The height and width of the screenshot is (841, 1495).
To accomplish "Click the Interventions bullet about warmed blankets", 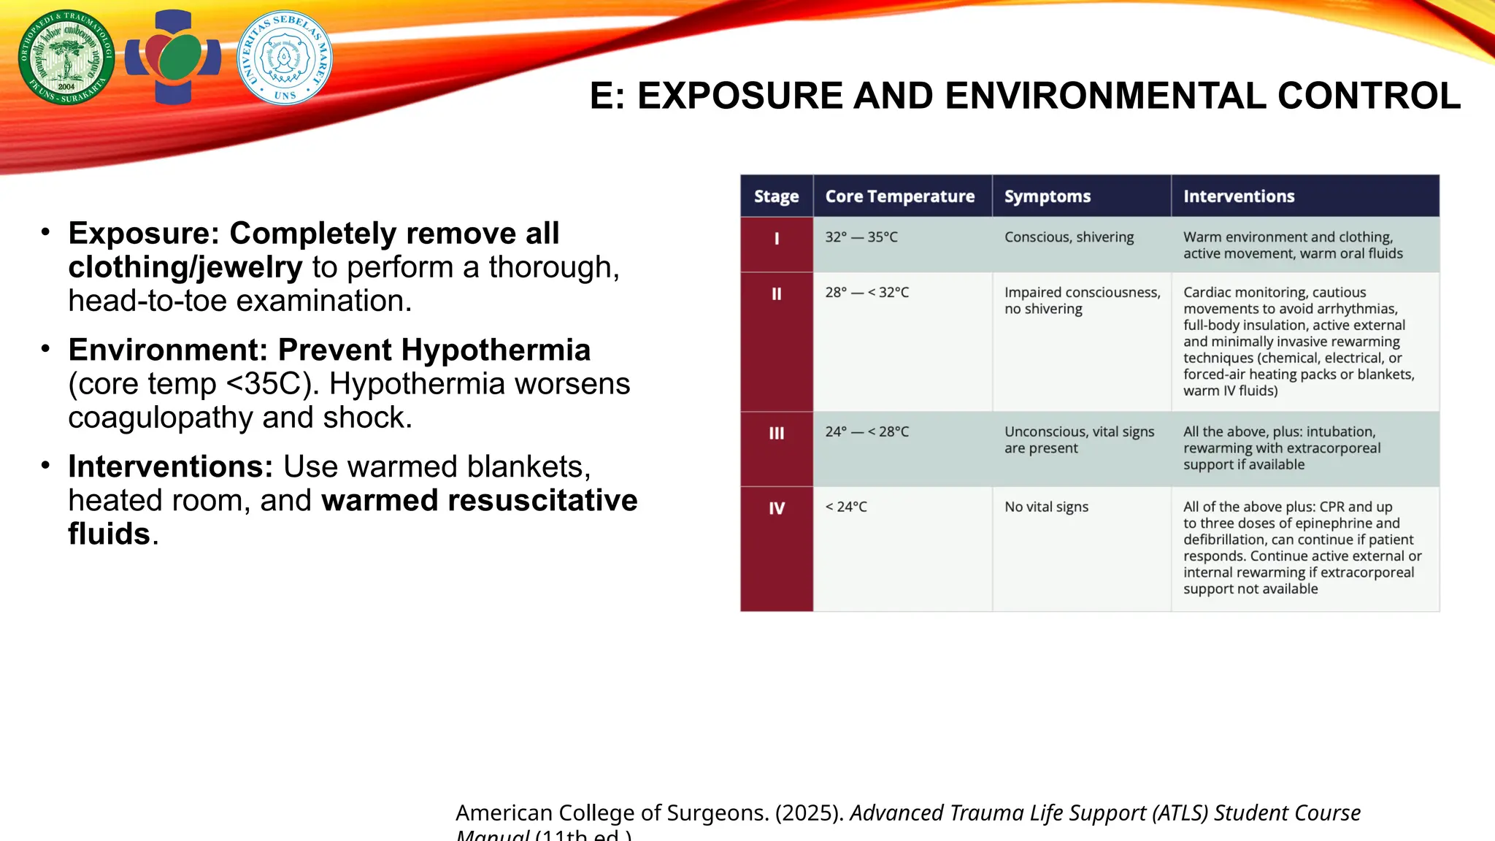I will 352,500.
